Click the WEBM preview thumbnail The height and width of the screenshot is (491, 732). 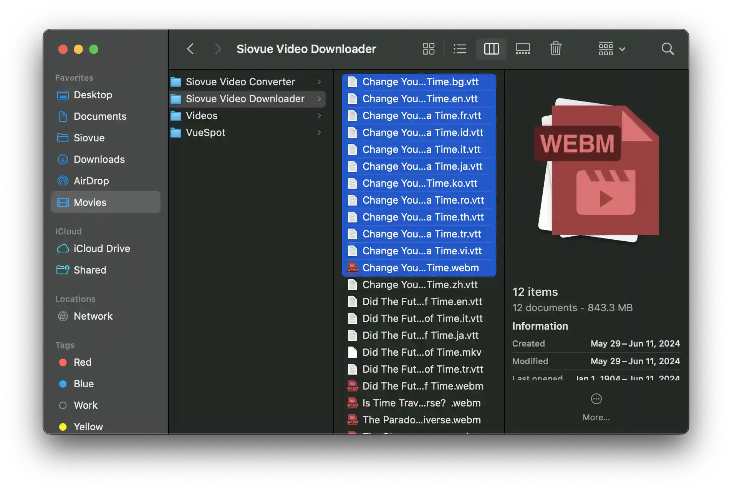point(596,170)
